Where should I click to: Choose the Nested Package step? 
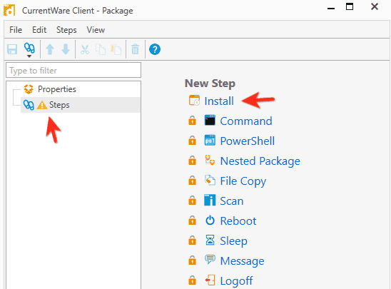[x=260, y=161]
